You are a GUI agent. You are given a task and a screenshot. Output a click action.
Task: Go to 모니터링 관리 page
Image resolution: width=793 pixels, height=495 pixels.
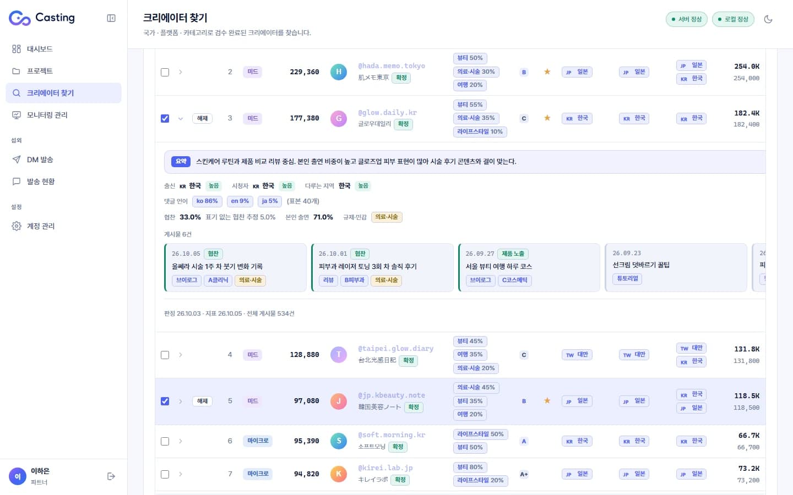(x=63, y=115)
